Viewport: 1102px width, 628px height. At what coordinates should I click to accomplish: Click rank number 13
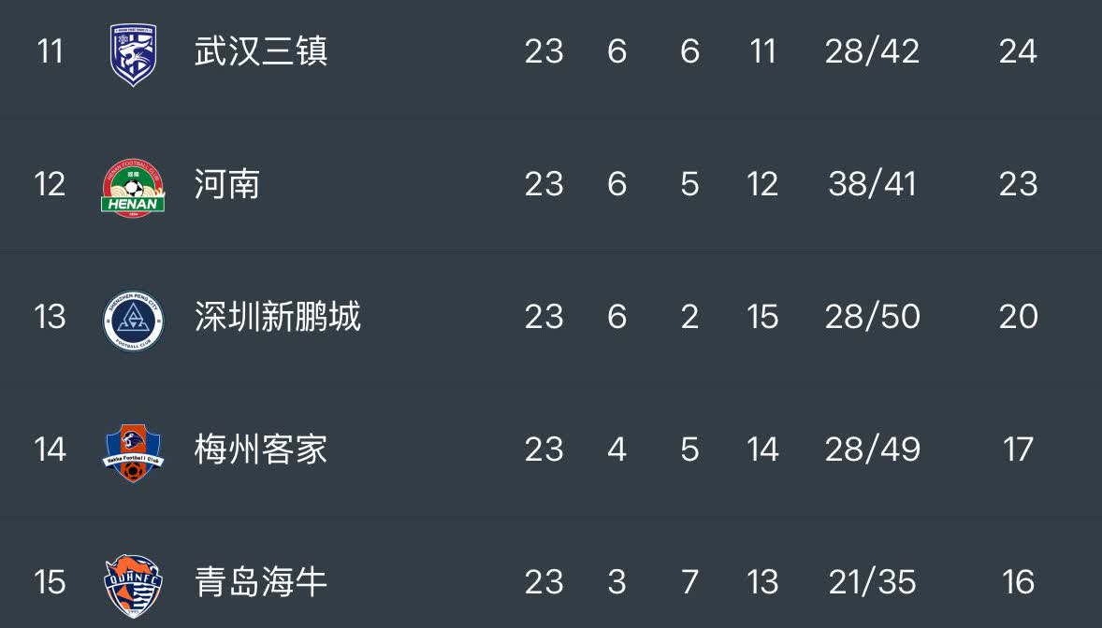(x=50, y=317)
